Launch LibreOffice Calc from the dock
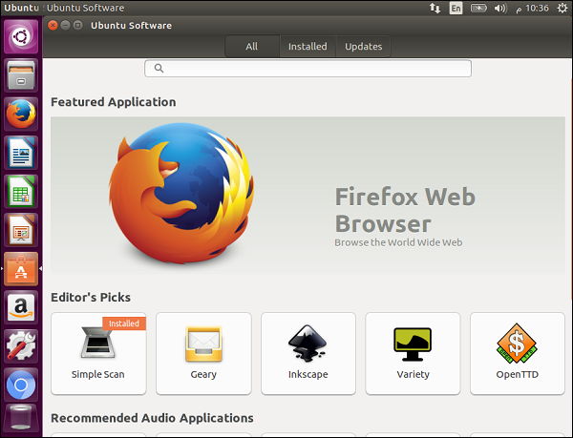Screen dimensions: 573x438 [21, 191]
